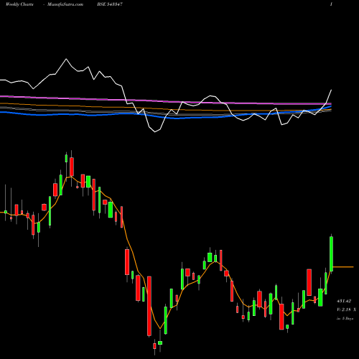This screenshot has width=359, height=359.
Task: Click the 431.42 price value
Action: point(344,301)
